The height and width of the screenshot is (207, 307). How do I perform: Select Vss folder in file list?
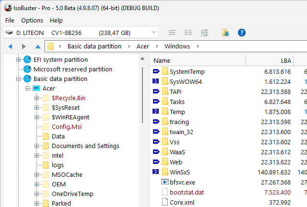pos(175,142)
